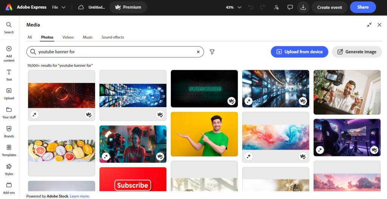
Task: Open the Templates sidebar icon
Action: pos(9,150)
